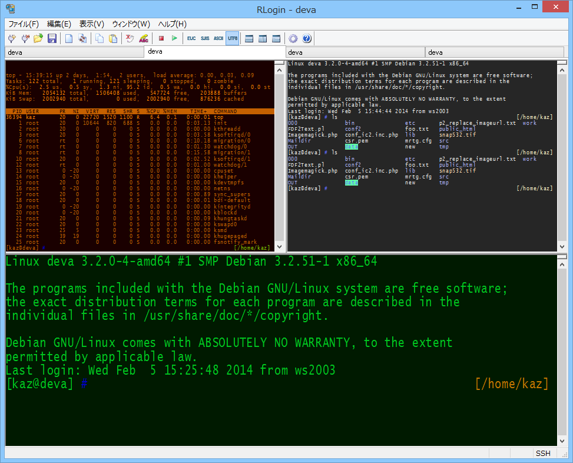The width and height of the screenshot is (573, 463).
Task: Click scrollbar track of the green terminal pane
Action: (x=562, y=353)
